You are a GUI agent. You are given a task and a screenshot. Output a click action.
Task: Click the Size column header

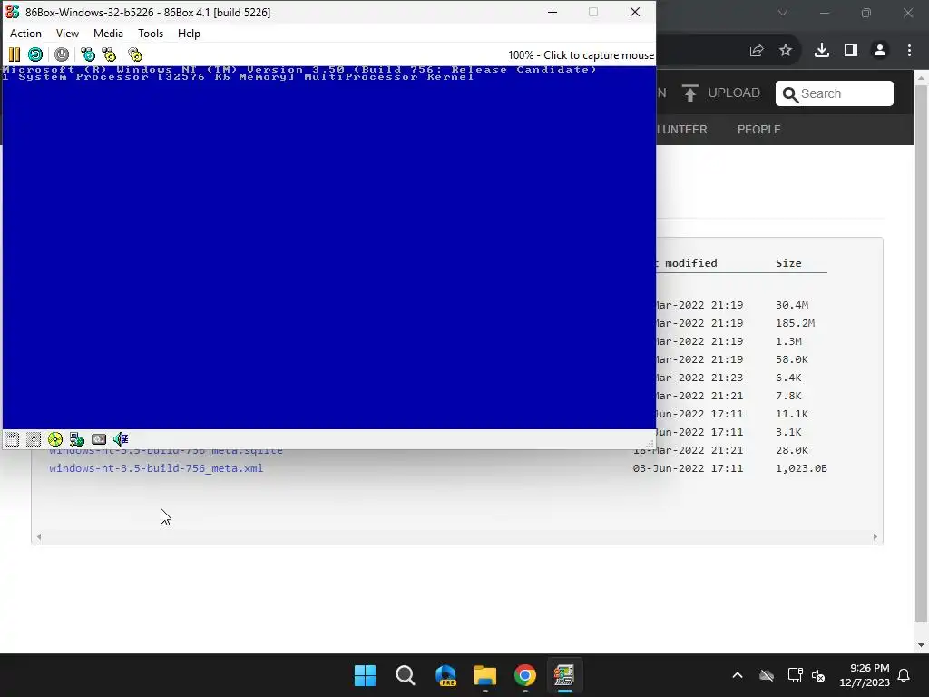coord(788,263)
